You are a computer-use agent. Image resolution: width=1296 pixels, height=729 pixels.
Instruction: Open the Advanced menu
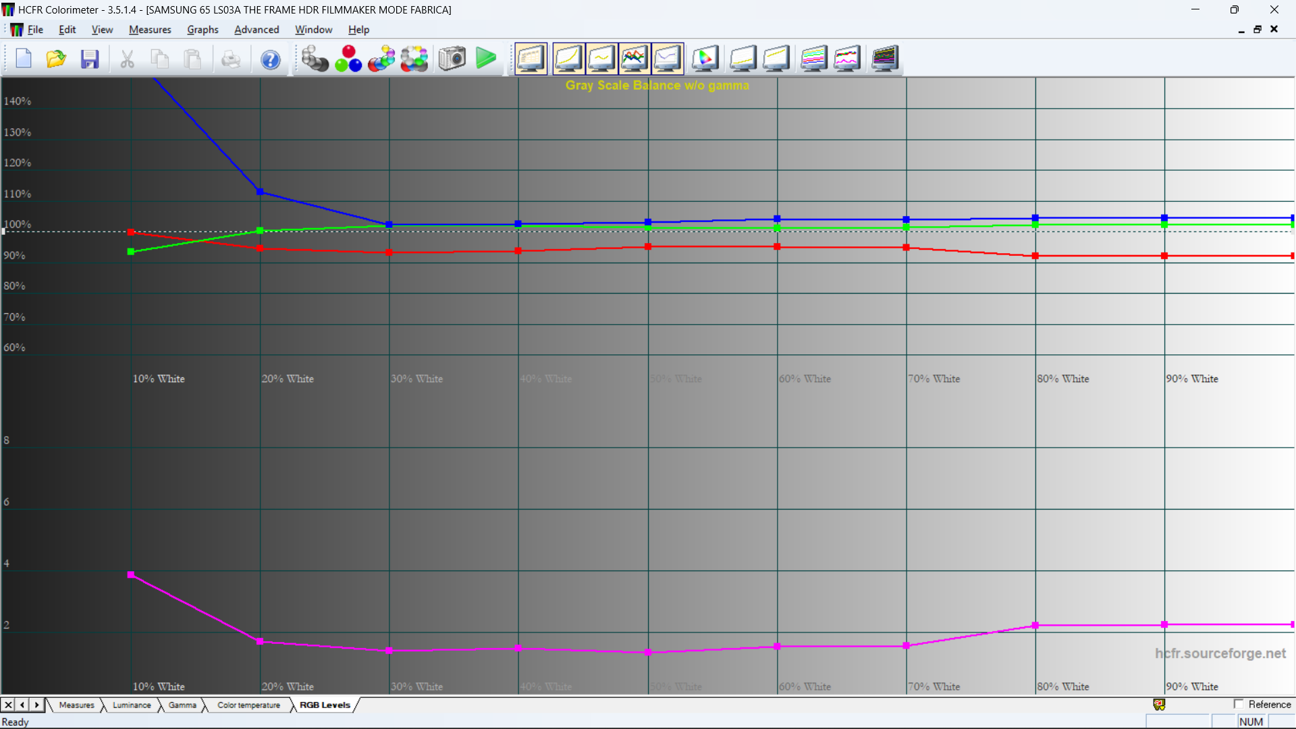point(256,30)
